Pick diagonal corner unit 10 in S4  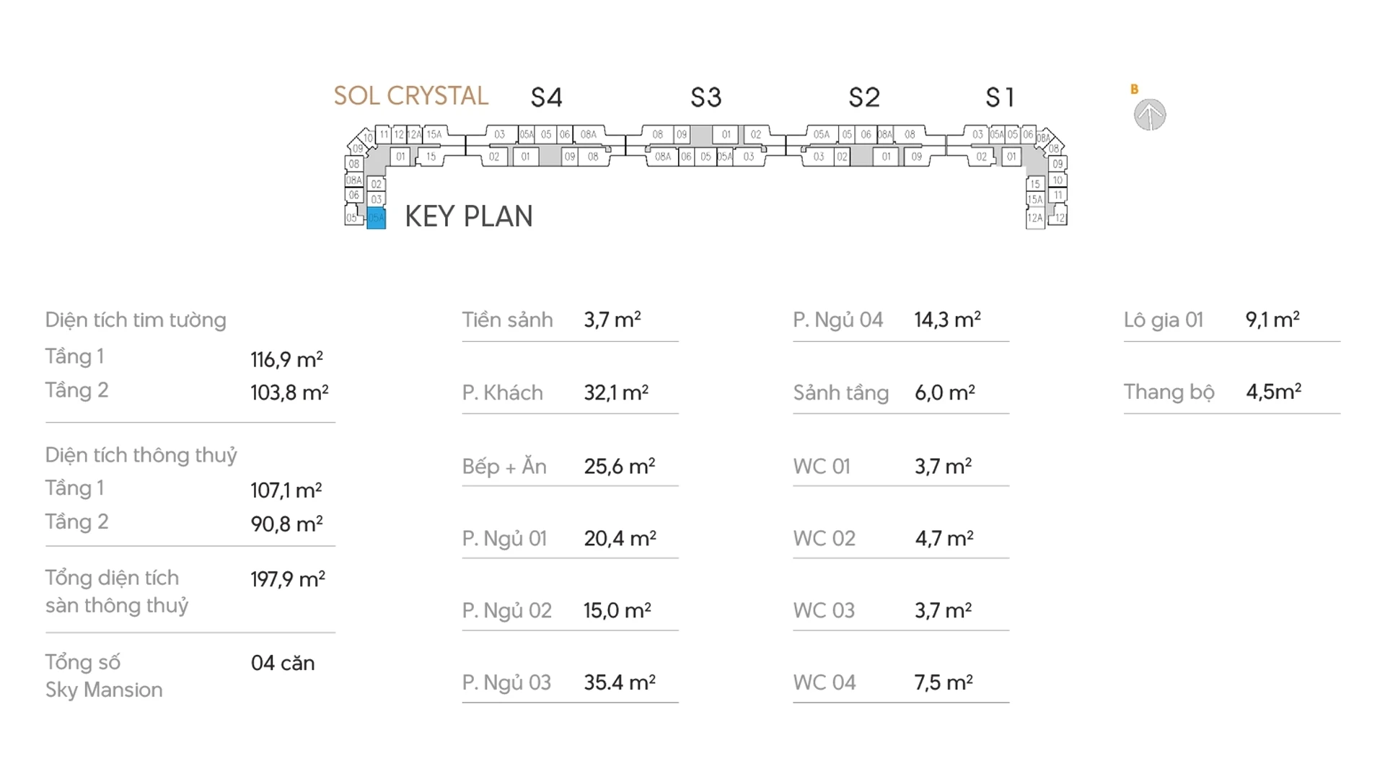(368, 138)
